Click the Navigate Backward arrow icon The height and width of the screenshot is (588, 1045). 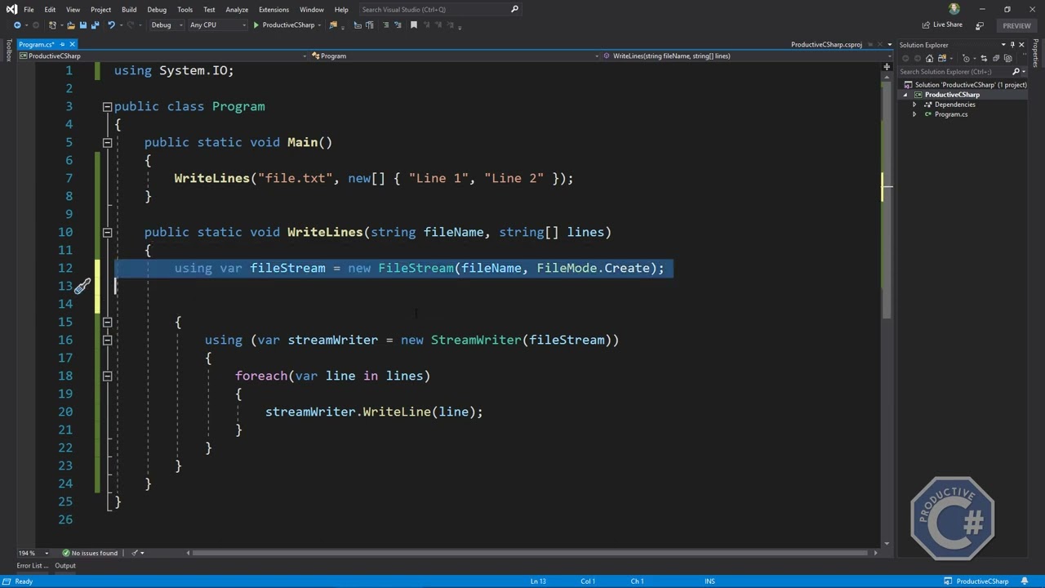[x=17, y=25]
